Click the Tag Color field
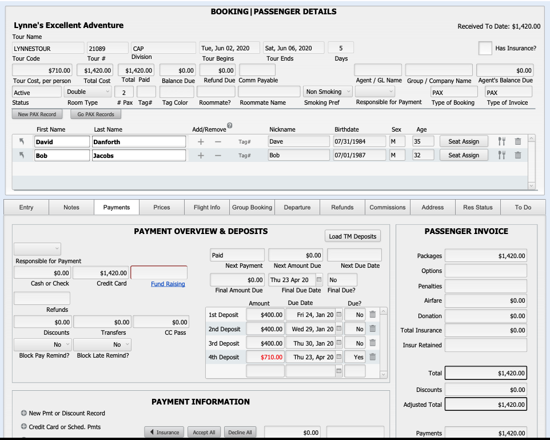 click(x=177, y=92)
